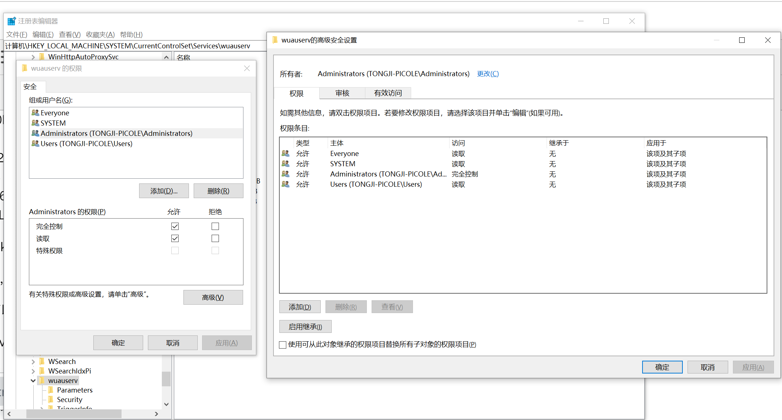
Task: Switch to the Auditing (审核) tab
Action: tap(342, 93)
